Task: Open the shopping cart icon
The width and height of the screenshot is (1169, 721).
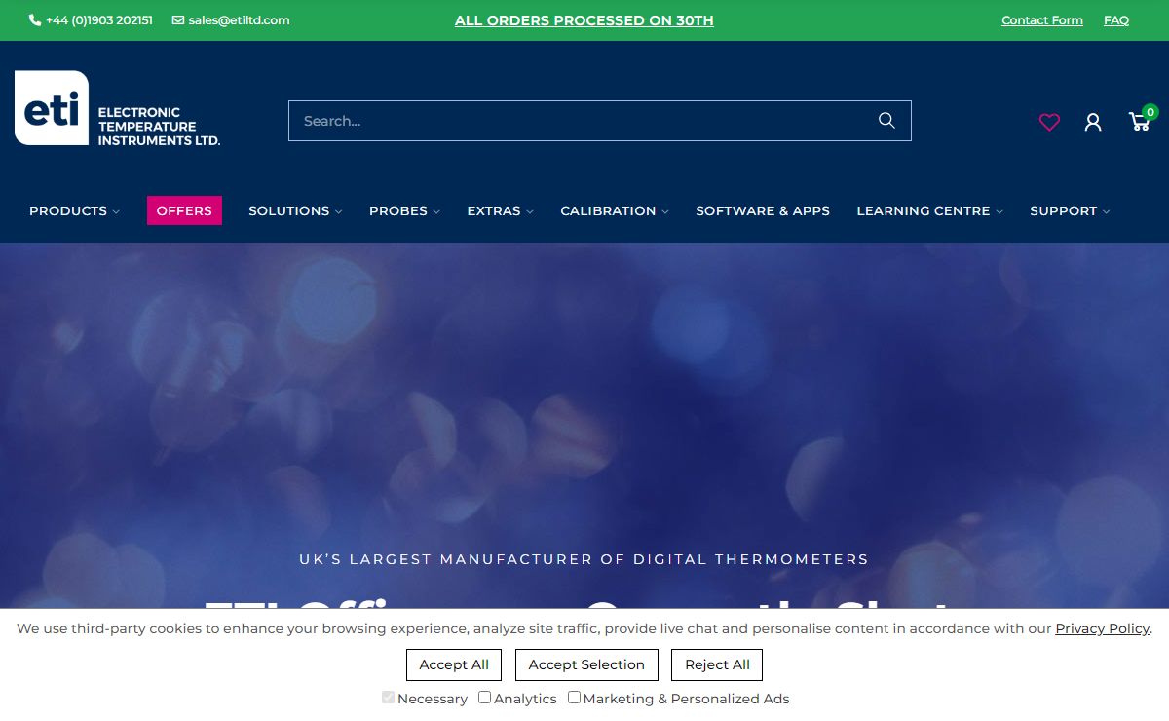Action: [x=1140, y=121]
